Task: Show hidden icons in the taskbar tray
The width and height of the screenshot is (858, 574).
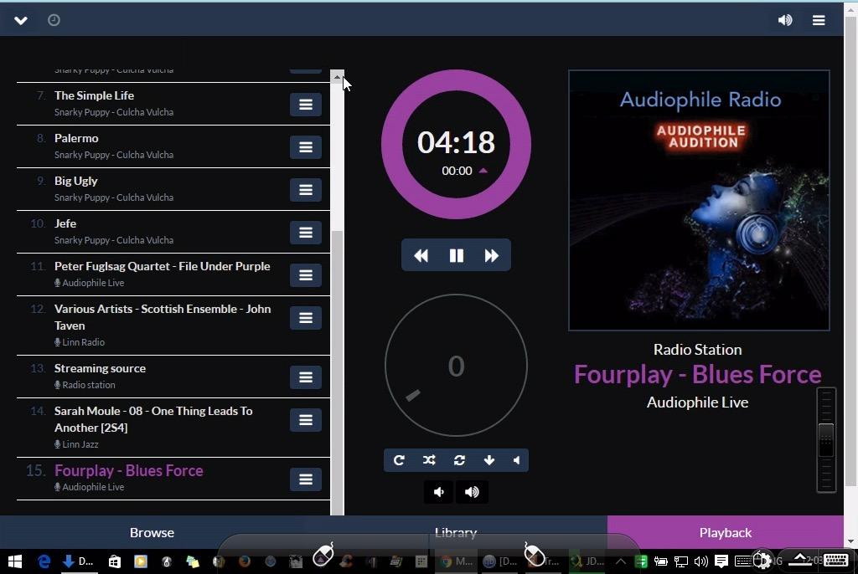Action: click(621, 561)
